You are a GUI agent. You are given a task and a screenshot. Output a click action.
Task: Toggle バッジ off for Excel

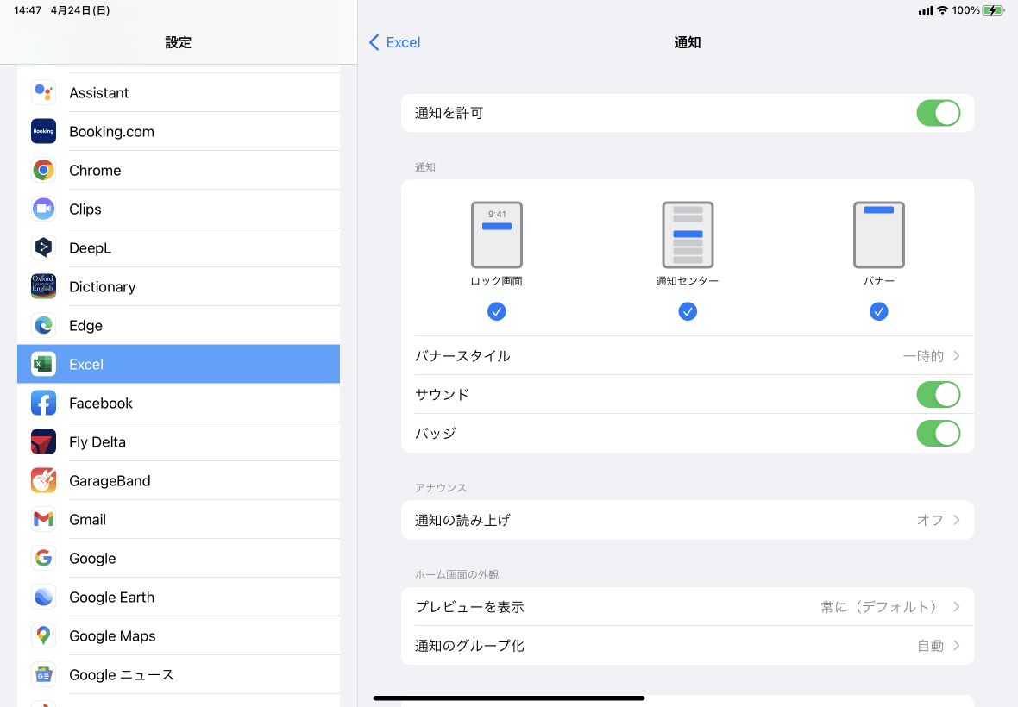(x=938, y=433)
